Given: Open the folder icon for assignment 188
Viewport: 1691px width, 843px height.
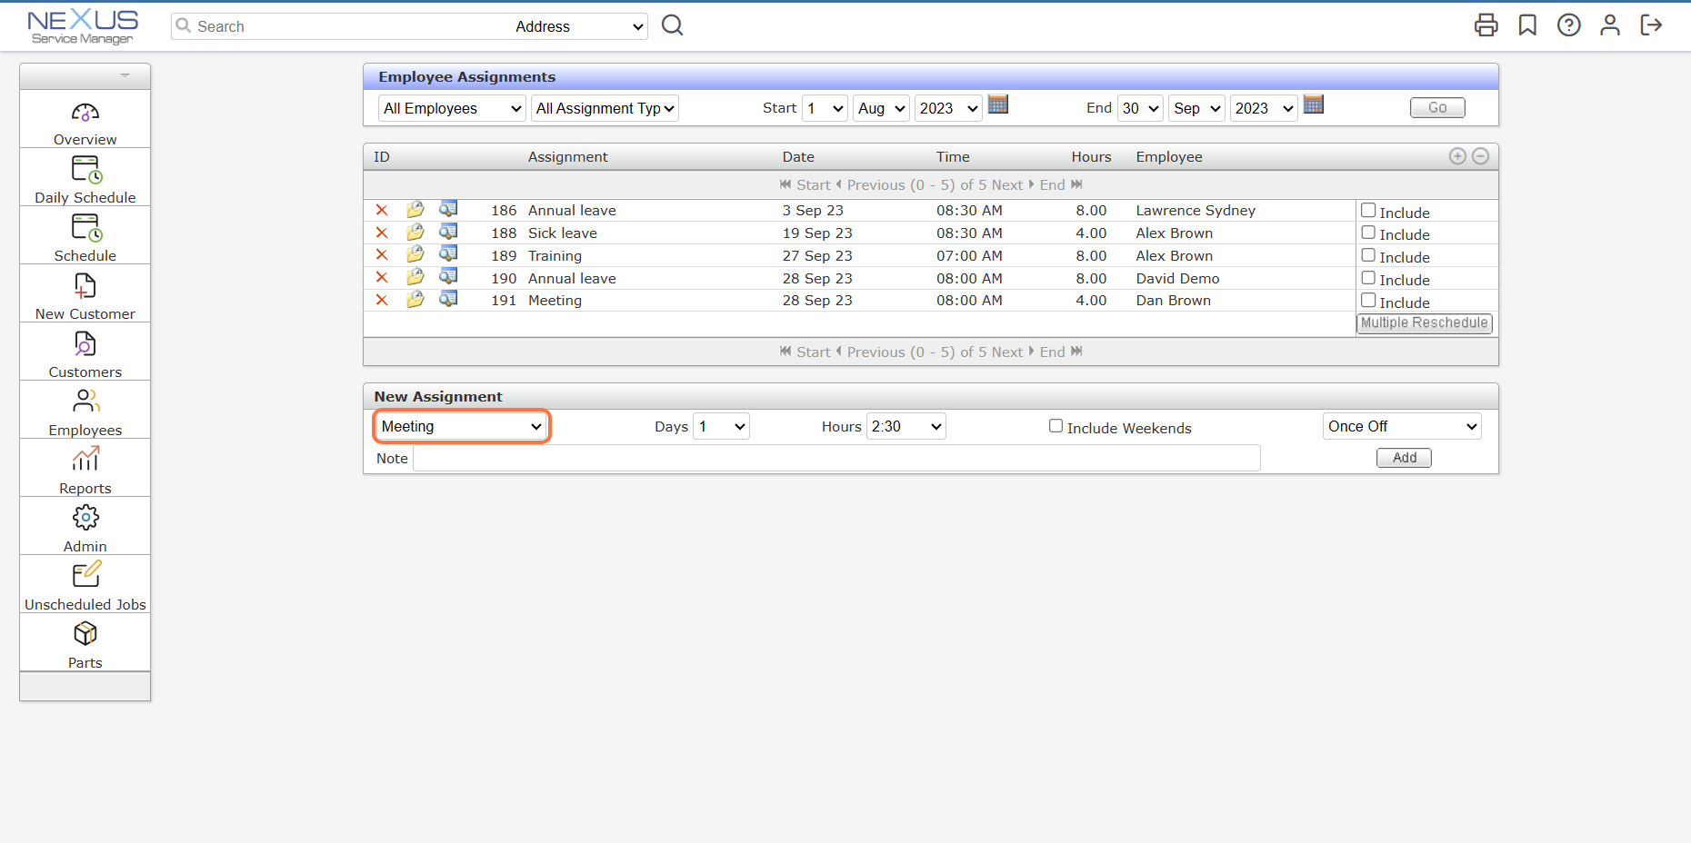Looking at the screenshot, I should [415, 233].
